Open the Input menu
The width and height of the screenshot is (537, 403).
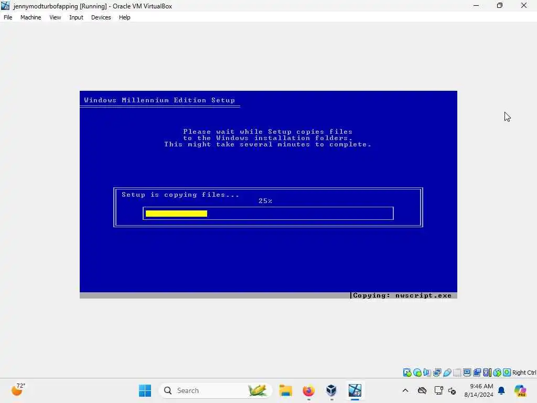76,17
